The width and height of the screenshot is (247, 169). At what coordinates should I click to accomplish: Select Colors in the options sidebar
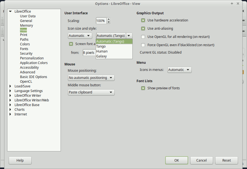pyautogui.click(x=25, y=44)
